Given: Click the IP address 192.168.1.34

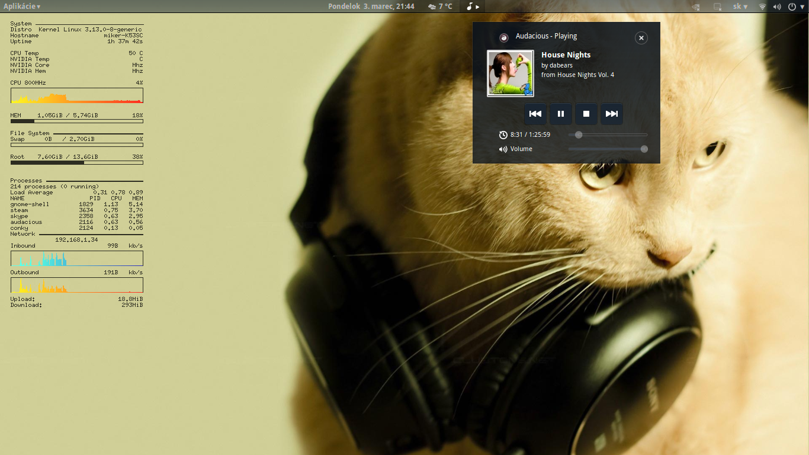Looking at the screenshot, I should coord(76,240).
